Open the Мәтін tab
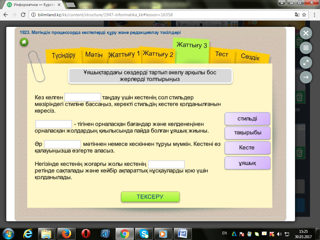320x240 pixels. click(94, 55)
